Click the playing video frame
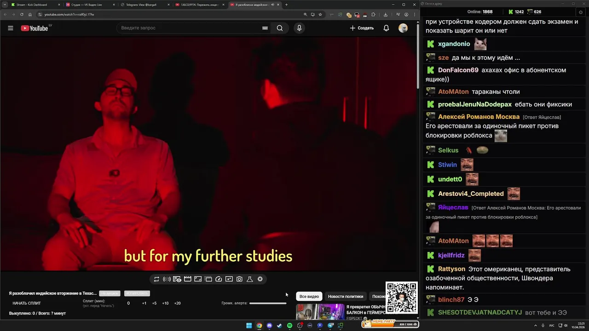 pos(208,154)
